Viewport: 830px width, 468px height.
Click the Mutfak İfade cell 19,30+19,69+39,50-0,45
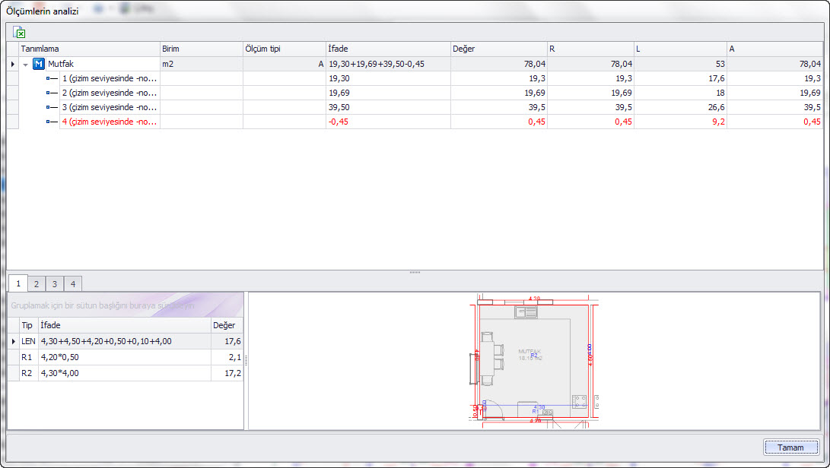(x=387, y=65)
